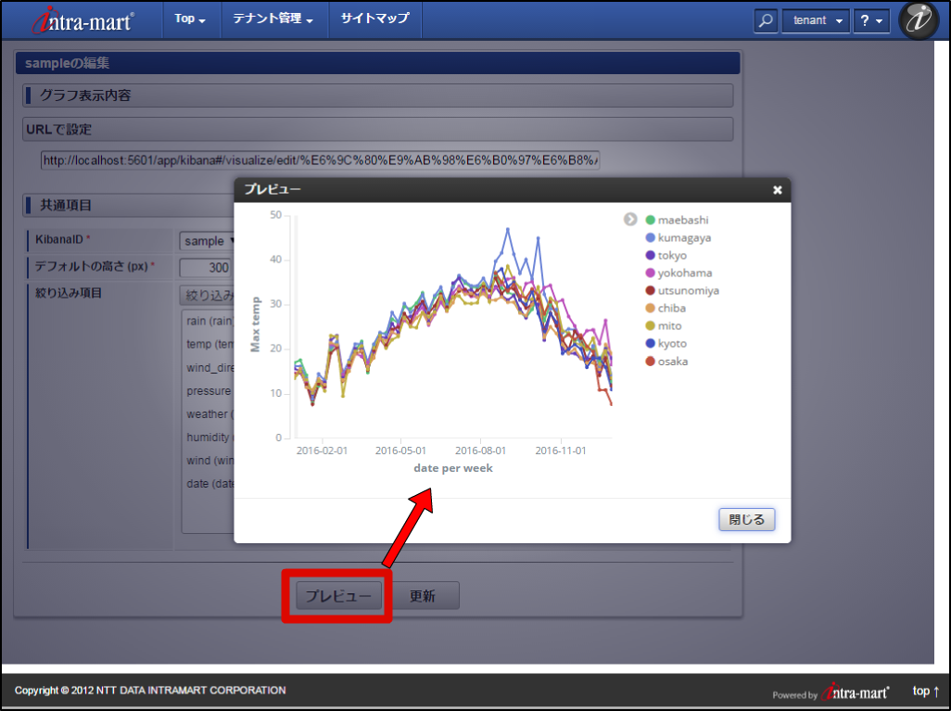Screen dimensions: 951x711
Task: Click the top↑ link in the footer
Action: coord(924,691)
